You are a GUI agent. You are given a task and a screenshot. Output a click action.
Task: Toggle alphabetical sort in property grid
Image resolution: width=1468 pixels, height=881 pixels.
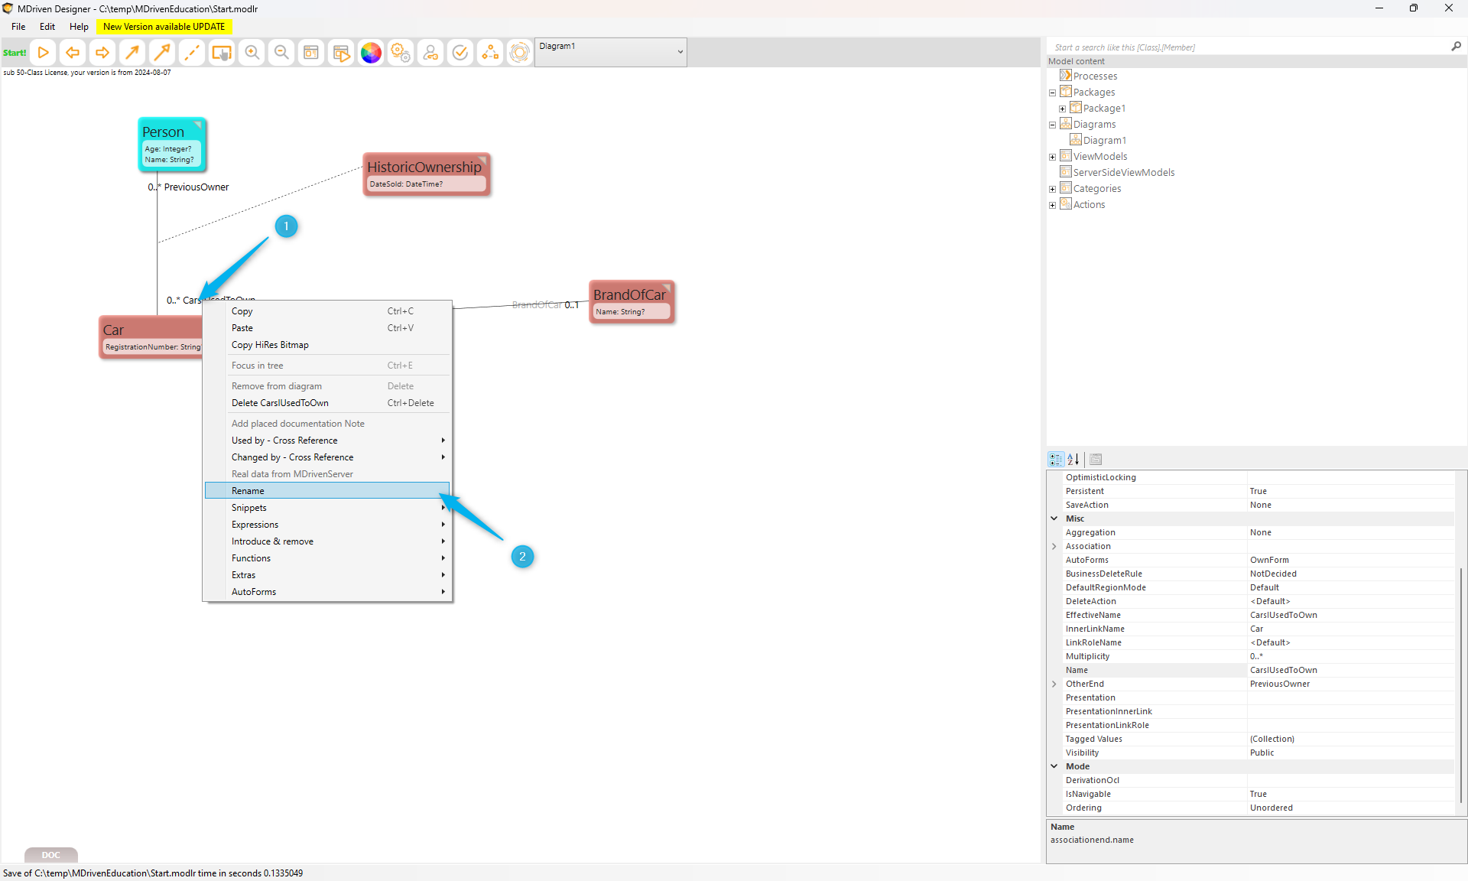tap(1073, 460)
